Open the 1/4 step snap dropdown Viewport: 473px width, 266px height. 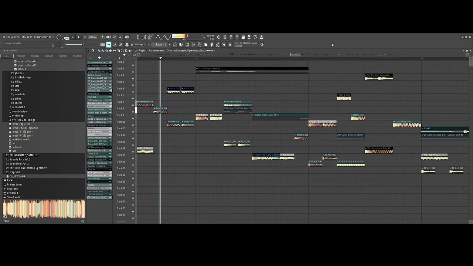click(139, 45)
